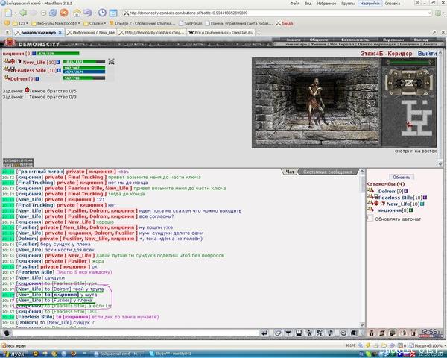This screenshot has height=358, width=447.
Task: Click the music note sound icon
Action: point(330,333)
